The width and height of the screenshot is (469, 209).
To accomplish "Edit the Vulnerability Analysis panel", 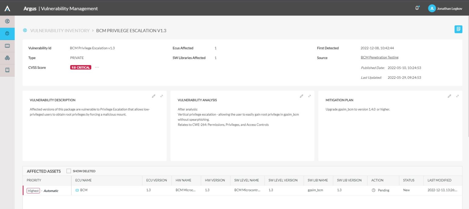I will tap(301, 96).
